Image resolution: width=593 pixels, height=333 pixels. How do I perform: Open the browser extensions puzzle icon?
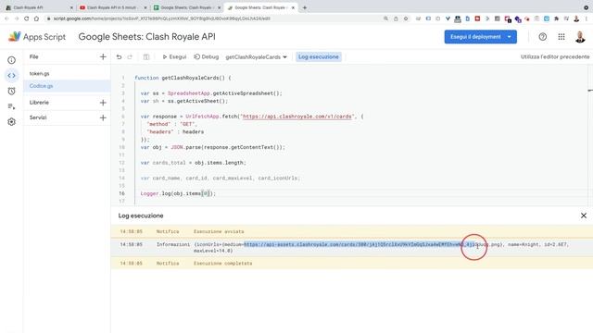(556, 18)
